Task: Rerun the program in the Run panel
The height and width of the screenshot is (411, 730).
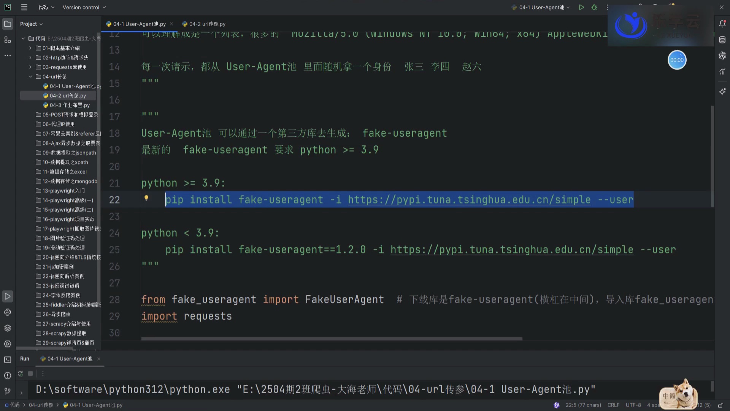Action: 20,374
